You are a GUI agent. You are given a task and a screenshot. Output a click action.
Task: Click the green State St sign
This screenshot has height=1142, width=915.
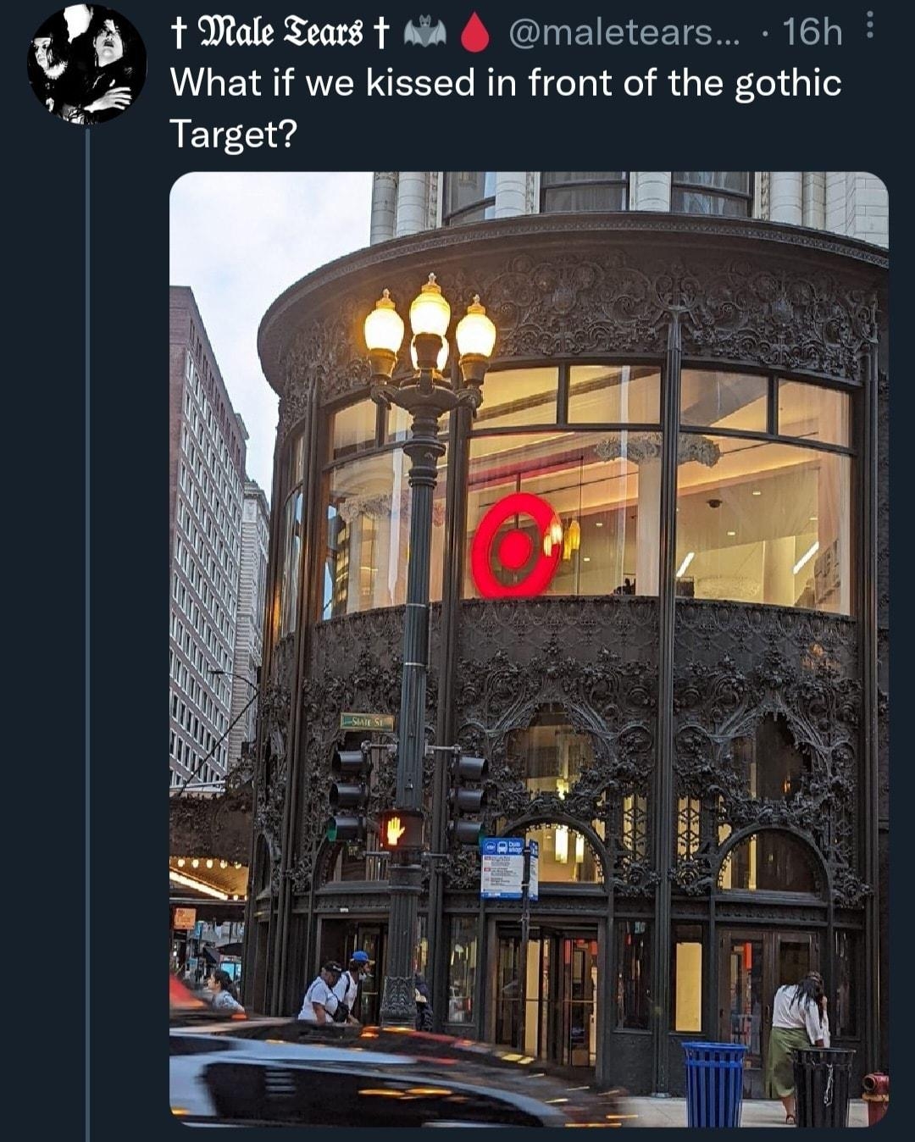coord(367,722)
